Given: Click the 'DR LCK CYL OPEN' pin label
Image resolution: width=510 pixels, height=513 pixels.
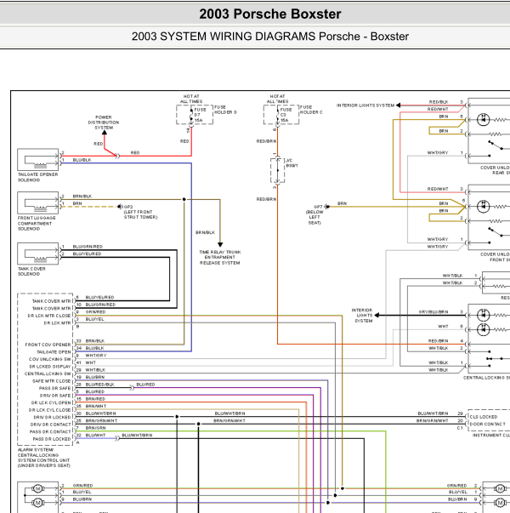Looking at the screenshot, I should pyautogui.click(x=51, y=402).
